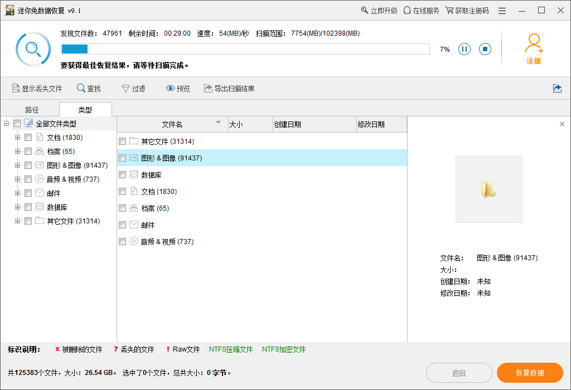The width and height of the screenshot is (571, 390).
Task: Click the 恢复数据 recover button
Action: pos(530,373)
